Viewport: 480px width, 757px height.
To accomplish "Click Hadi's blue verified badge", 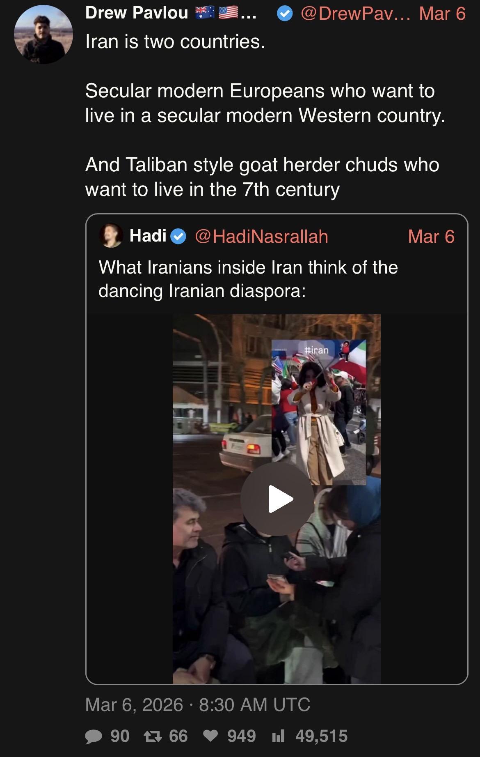I will point(178,237).
